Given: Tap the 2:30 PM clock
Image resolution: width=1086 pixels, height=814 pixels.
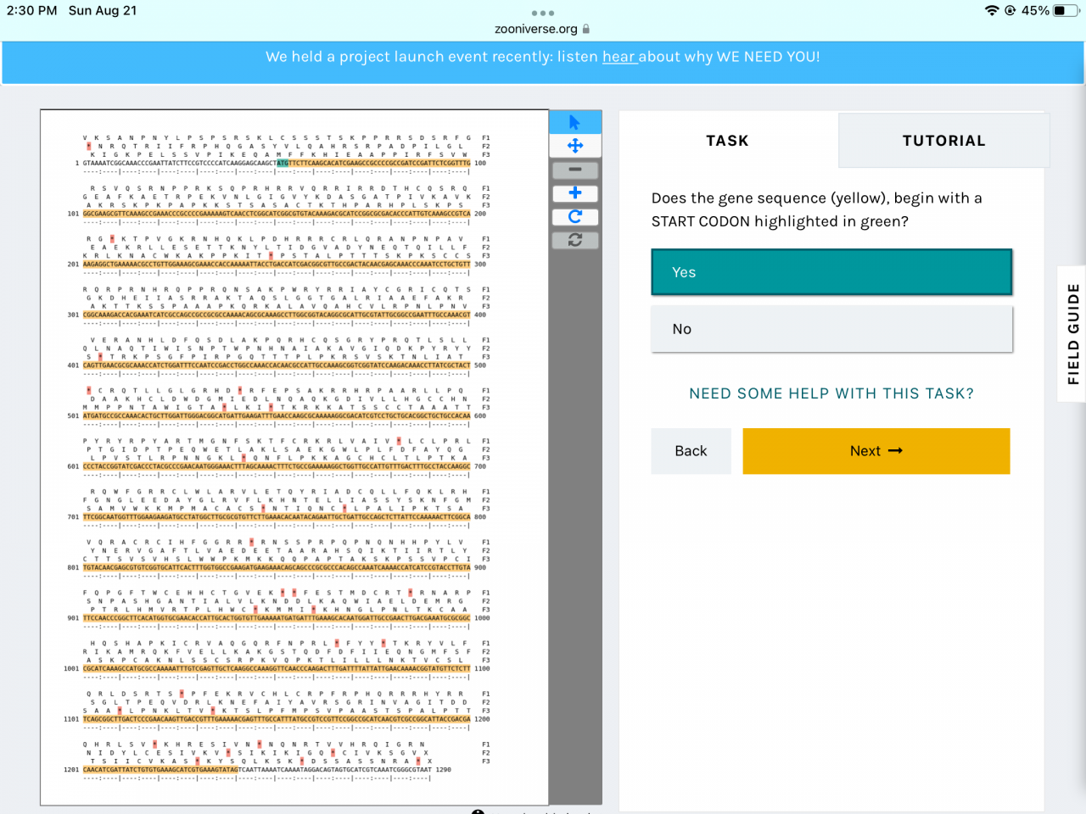Looking at the screenshot, I should point(32,11).
